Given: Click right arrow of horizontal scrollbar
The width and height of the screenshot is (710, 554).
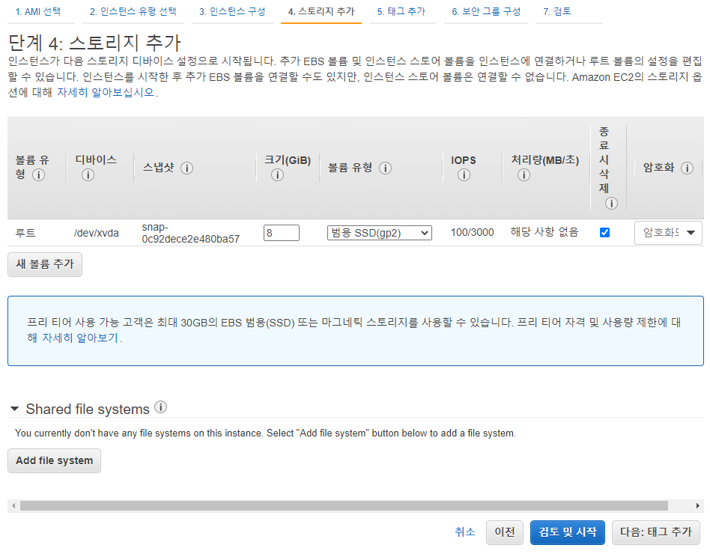Looking at the screenshot, I should 698,505.
